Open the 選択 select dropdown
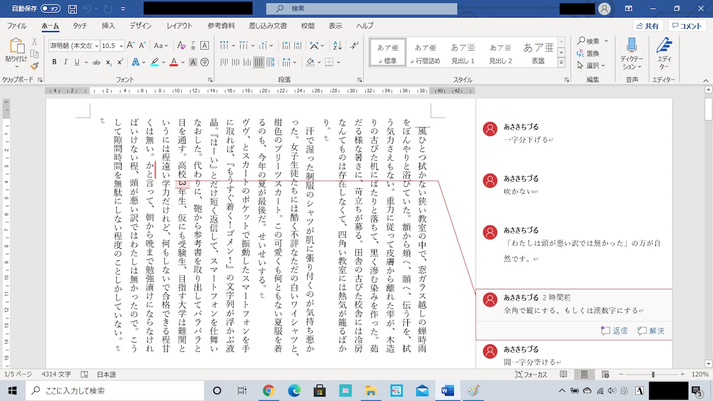 592,65
